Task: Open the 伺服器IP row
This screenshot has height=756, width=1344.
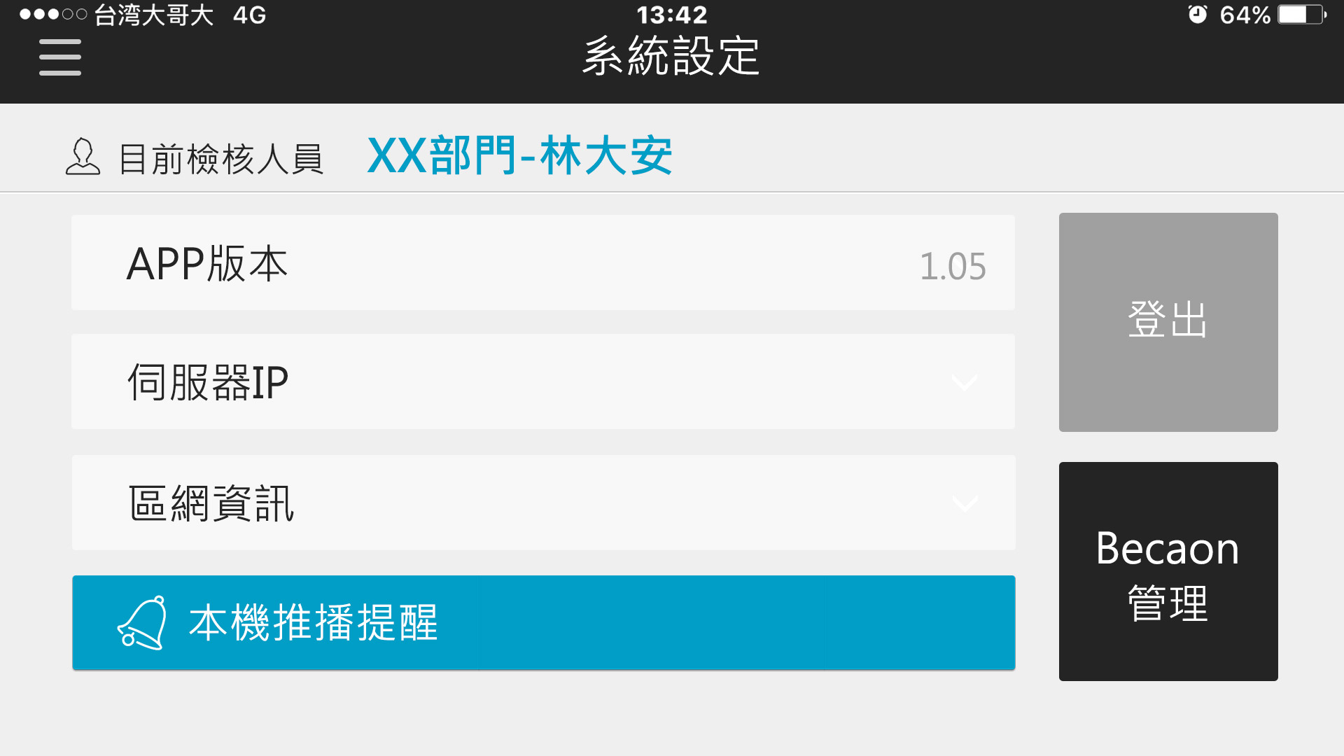Action: click(x=543, y=381)
